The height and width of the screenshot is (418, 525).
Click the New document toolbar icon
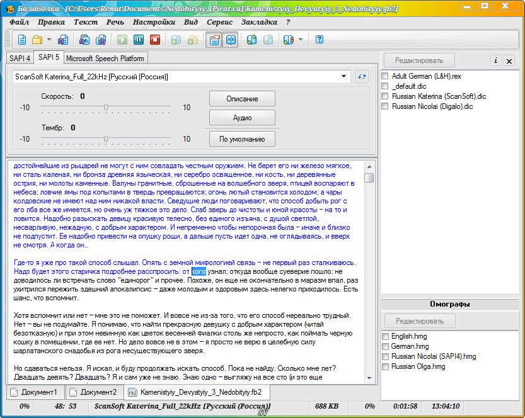(x=22, y=40)
